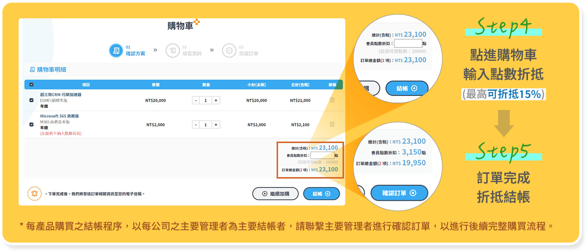
Task: Toggle the select-all checkbox in table header
Action: coord(32,84)
